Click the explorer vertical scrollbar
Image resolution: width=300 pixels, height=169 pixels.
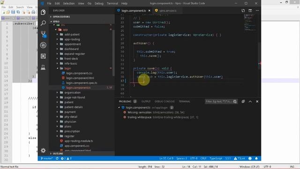[x=113, y=53]
